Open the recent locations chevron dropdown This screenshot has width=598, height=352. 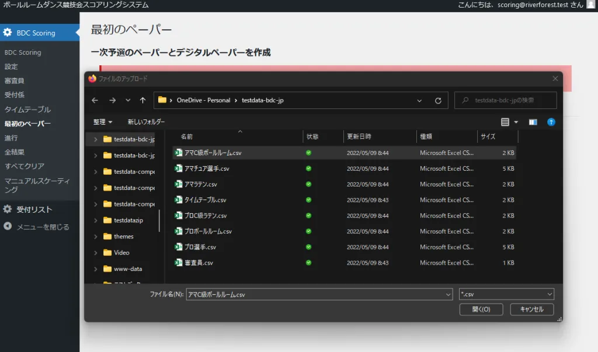click(128, 100)
